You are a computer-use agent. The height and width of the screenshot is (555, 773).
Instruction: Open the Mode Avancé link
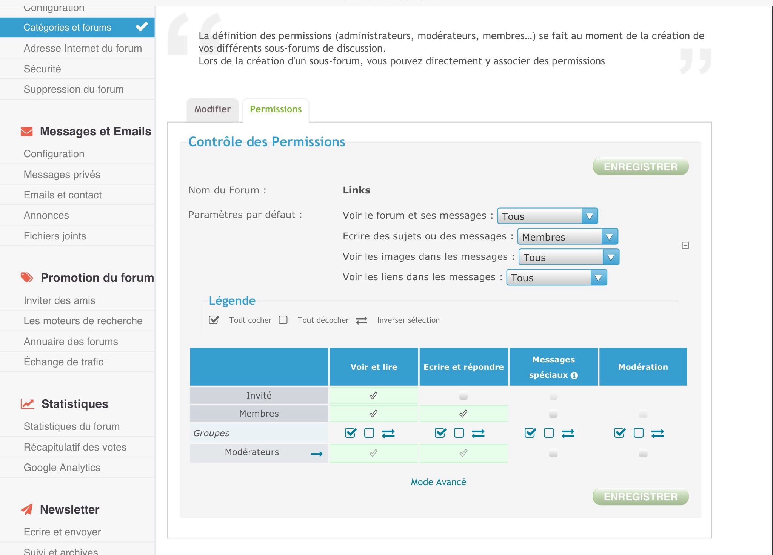[438, 482]
